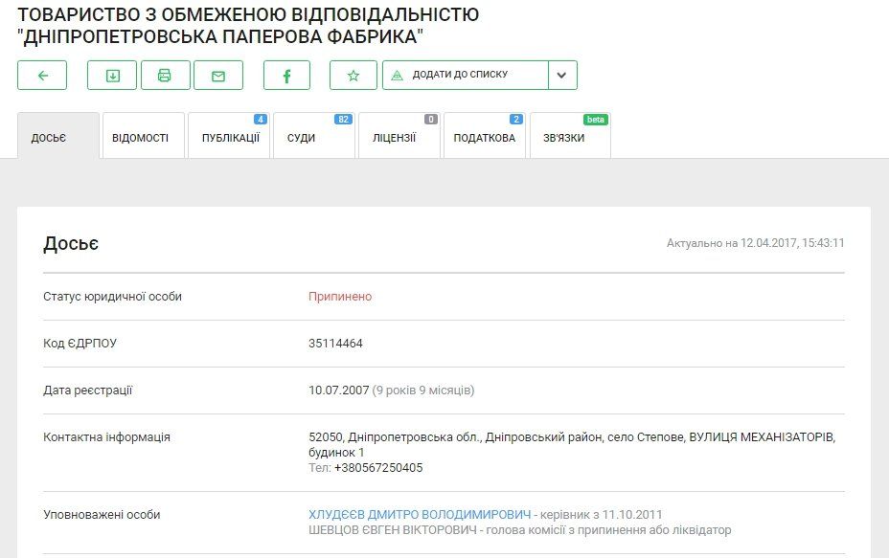Select the ПОДАТКОВА tab
Screen dimensions: 889x558
click(x=484, y=137)
